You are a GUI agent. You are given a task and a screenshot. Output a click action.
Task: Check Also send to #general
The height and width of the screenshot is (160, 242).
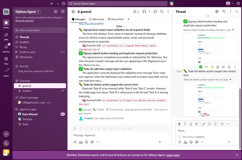[x=179, y=137]
